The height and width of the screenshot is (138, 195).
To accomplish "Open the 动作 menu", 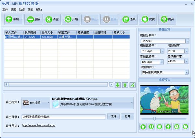I will click(22, 9).
